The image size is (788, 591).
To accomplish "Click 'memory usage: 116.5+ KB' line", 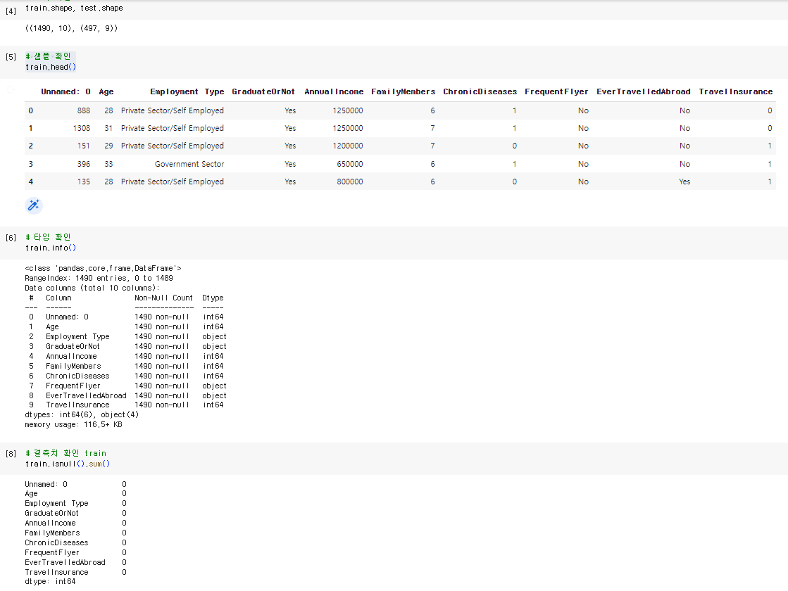I will (73, 424).
